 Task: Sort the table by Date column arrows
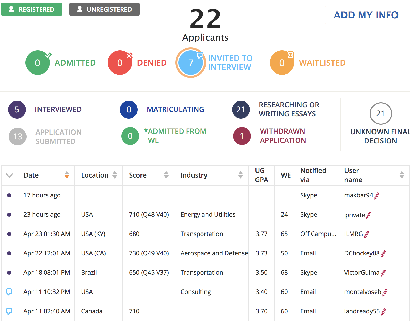[67, 175]
